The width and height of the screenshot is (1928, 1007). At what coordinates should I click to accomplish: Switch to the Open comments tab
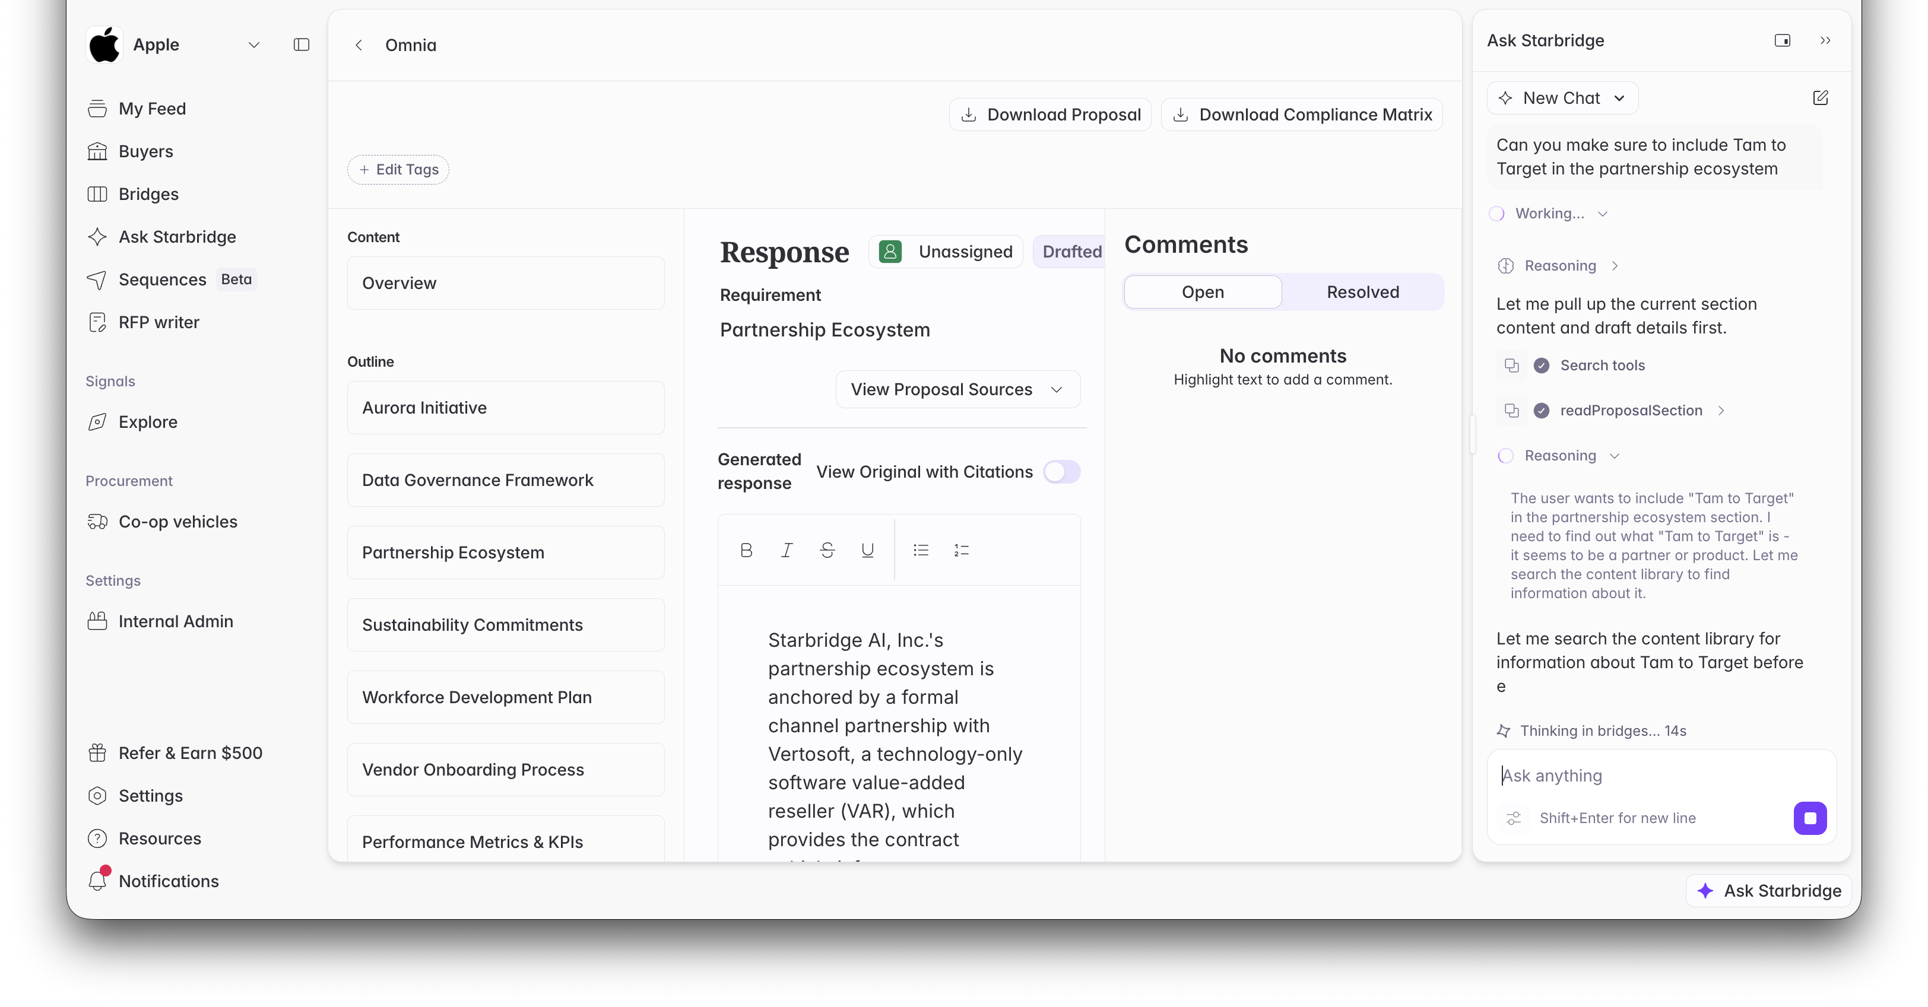[1202, 292]
